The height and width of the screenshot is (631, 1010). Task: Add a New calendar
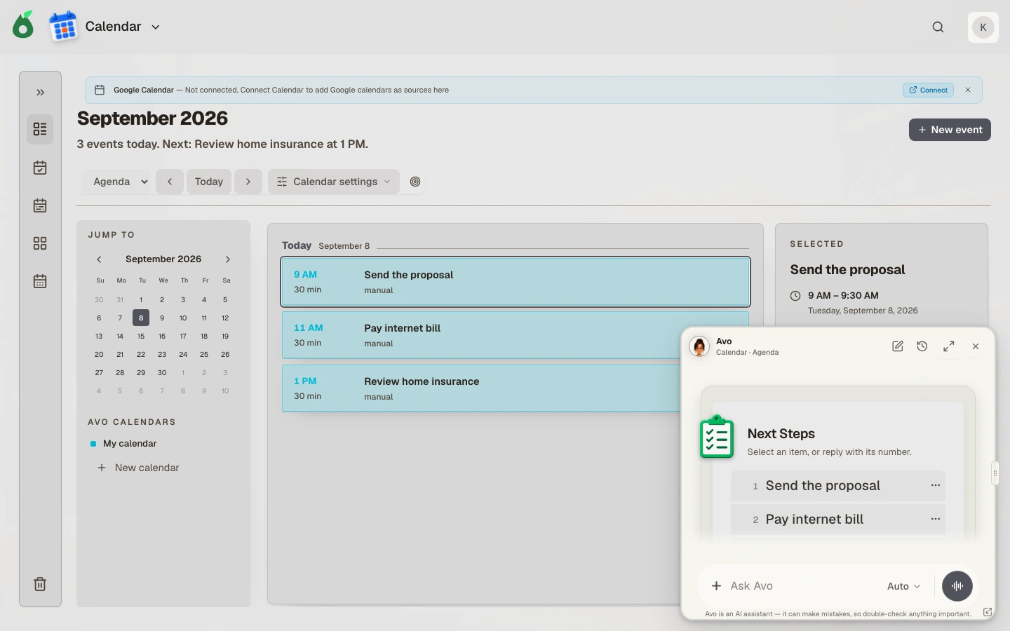(x=138, y=468)
